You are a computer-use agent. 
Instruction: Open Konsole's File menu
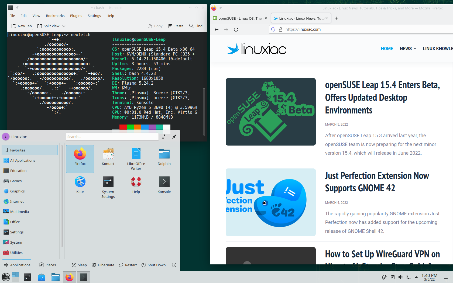(12, 16)
